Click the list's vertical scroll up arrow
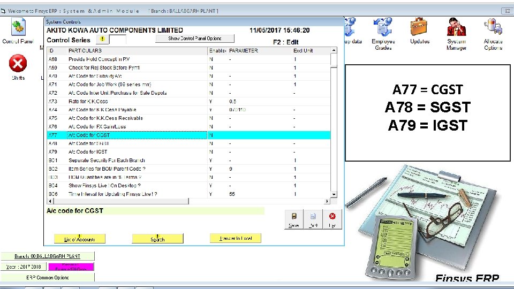Viewport: 514px width, 289px height. (334, 50)
